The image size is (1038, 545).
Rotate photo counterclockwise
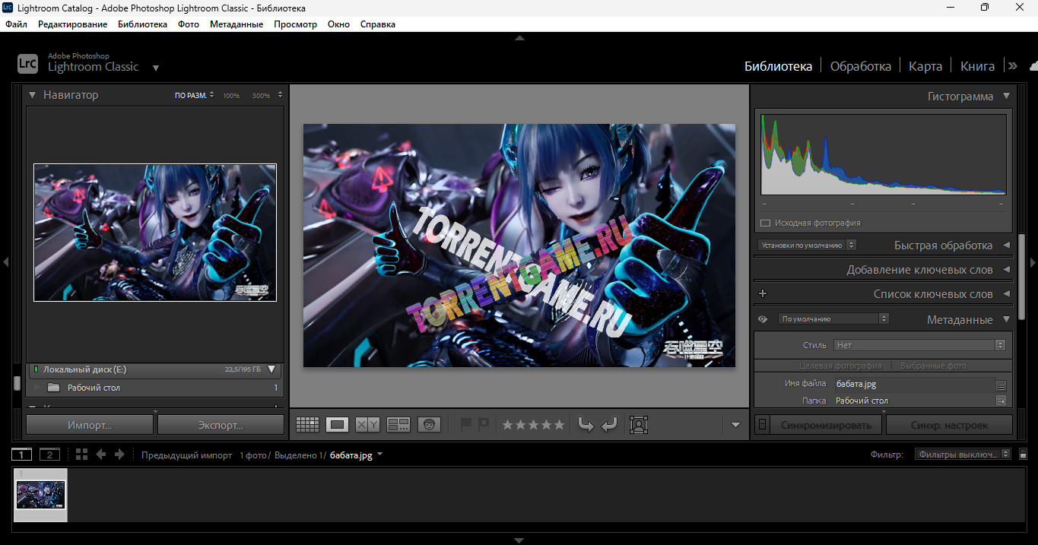click(x=586, y=425)
